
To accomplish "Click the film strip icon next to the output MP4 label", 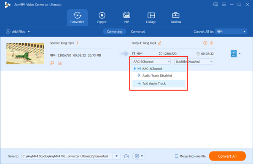I will [x=134, y=53].
